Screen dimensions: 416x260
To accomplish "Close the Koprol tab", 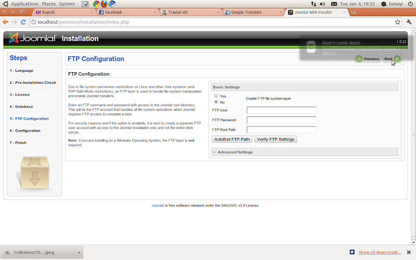I will coord(93,12).
